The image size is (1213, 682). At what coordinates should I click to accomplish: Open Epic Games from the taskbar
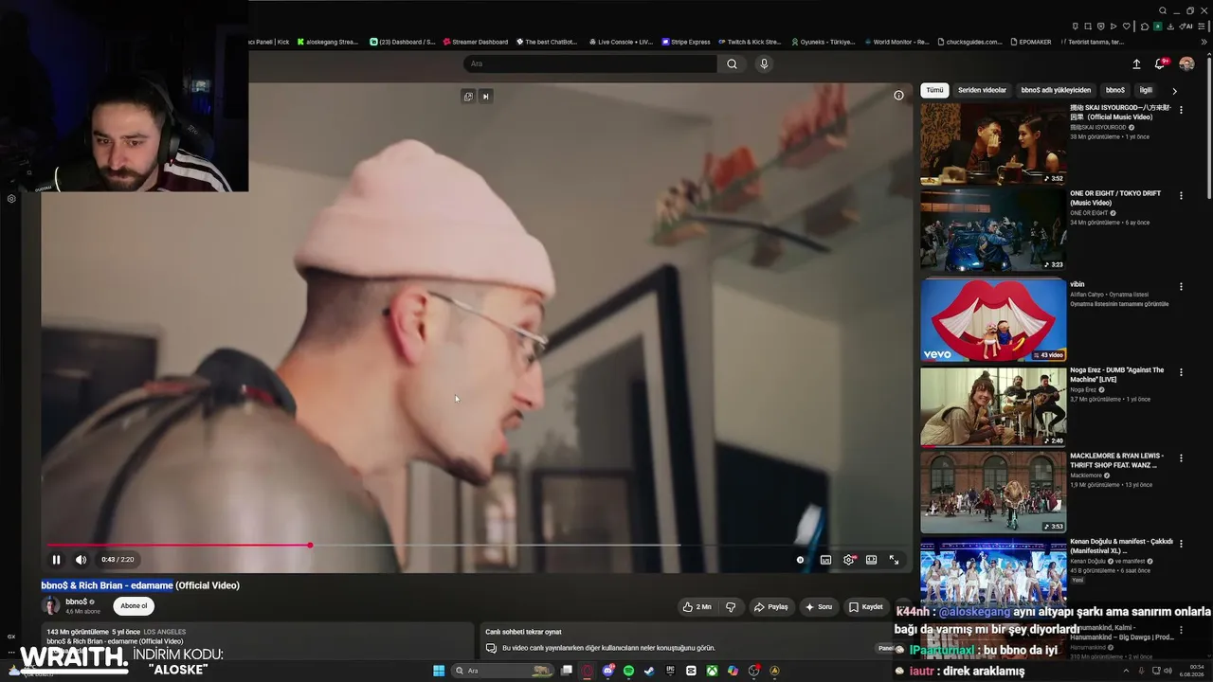(670, 671)
